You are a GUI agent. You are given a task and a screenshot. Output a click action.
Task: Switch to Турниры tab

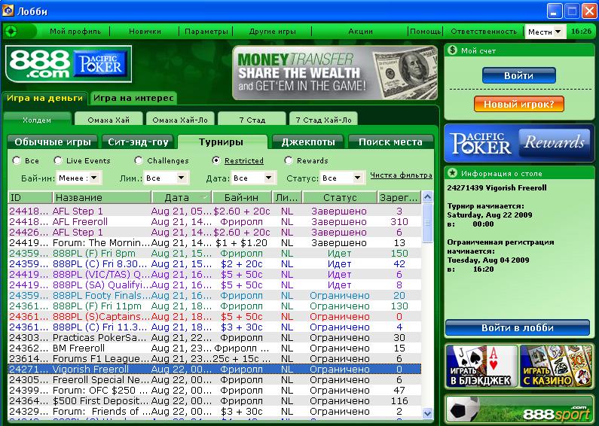222,142
